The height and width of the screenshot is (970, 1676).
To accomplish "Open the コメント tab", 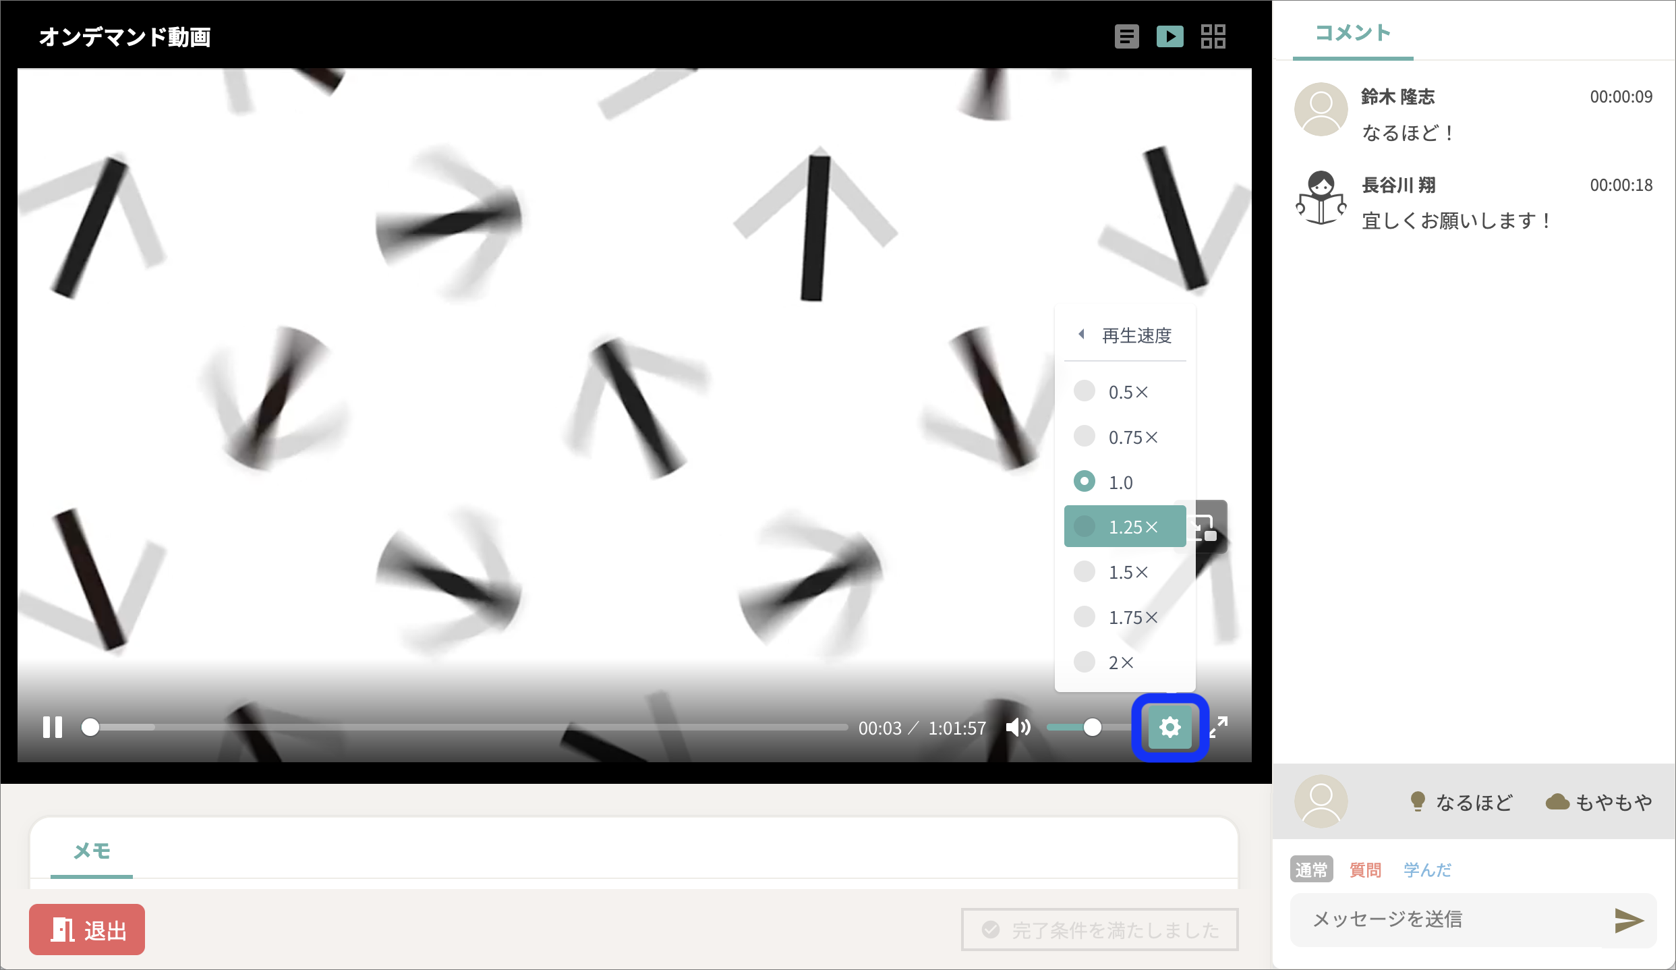I will tap(1353, 32).
